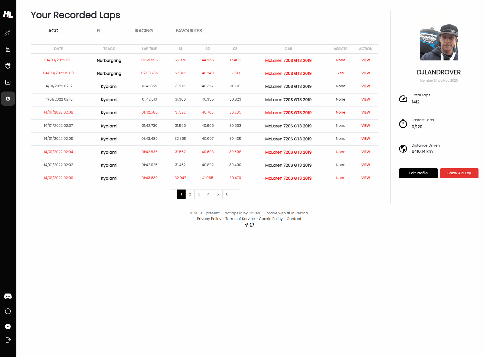Open the Terms of Service link

pyautogui.click(x=240, y=219)
